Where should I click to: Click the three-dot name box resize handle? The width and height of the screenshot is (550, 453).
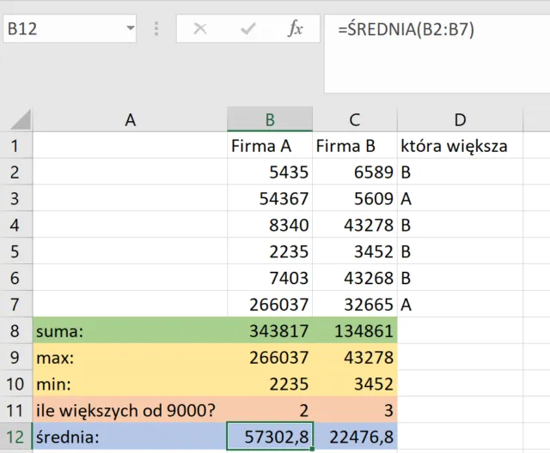[156, 29]
